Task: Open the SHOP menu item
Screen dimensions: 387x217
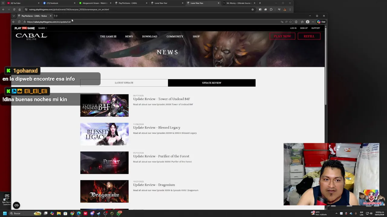Action: (196, 36)
